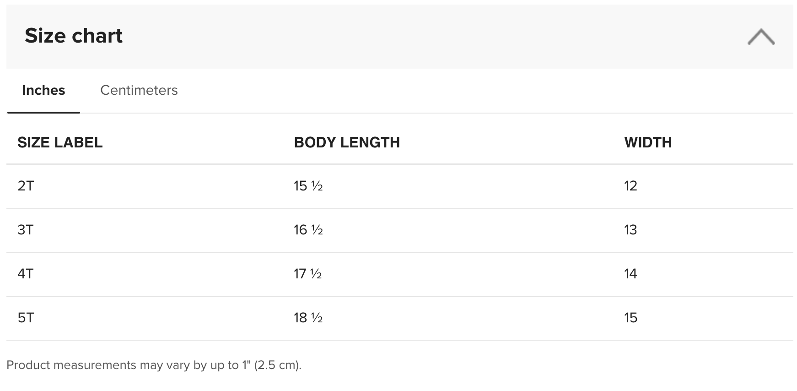Click the product measurements disclaimer text

(154, 365)
